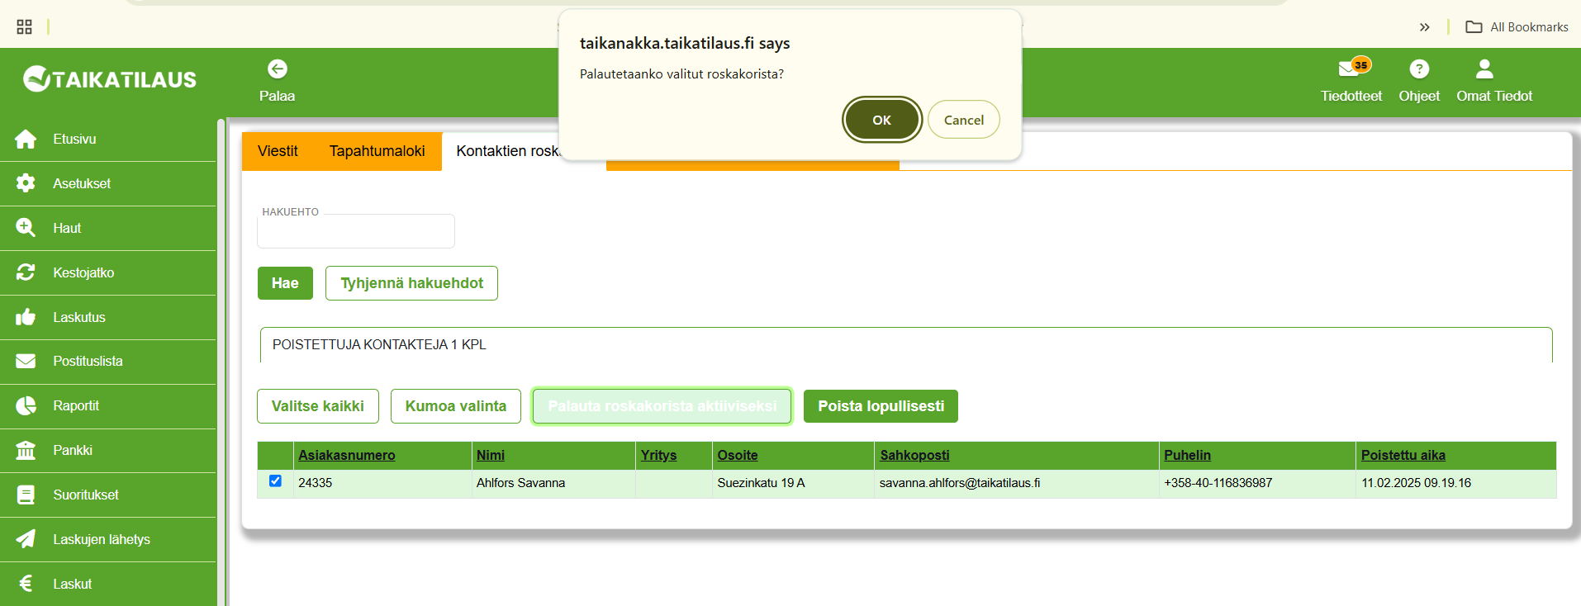Click the Suoritukset book icon
Image resolution: width=1581 pixels, height=606 pixels.
click(x=26, y=495)
